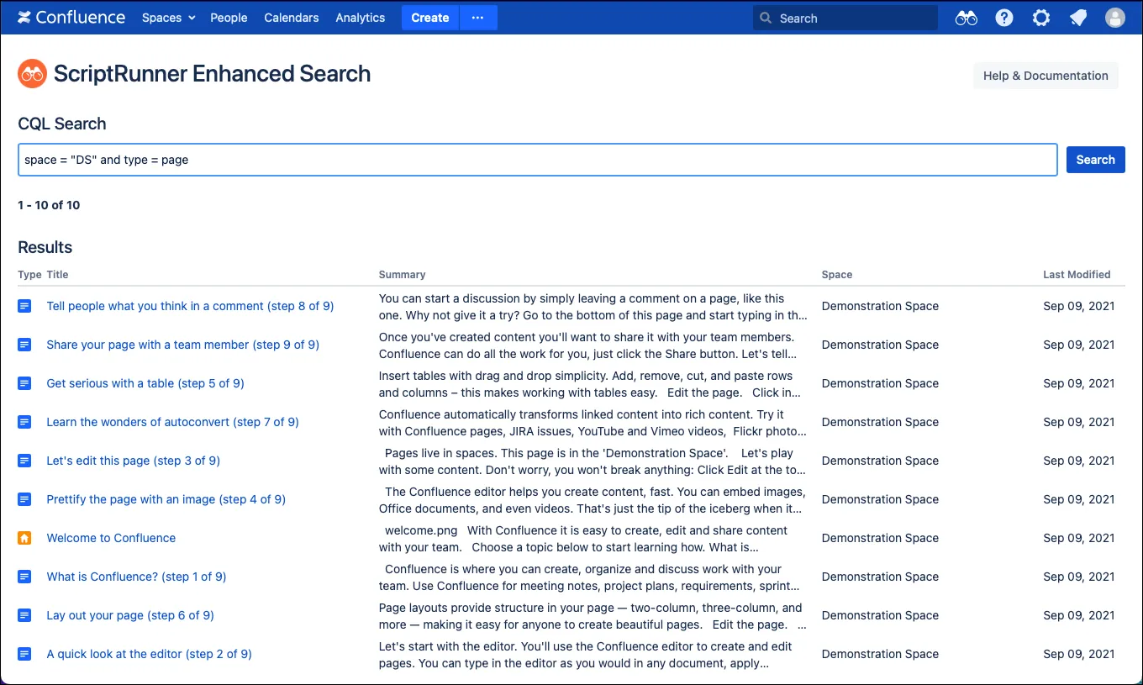Open 'What is Confluence? (step 1 of 9)'
This screenshot has height=685, width=1143.
(x=136, y=577)
